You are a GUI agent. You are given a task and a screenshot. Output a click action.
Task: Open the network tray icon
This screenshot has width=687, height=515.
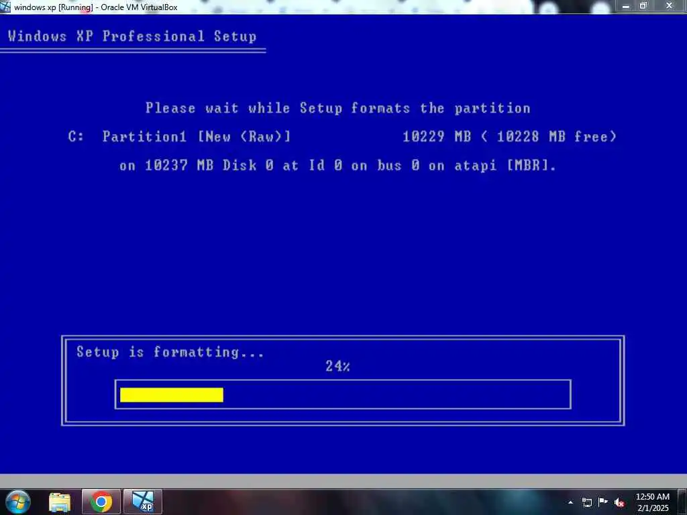tap(587, 502)
